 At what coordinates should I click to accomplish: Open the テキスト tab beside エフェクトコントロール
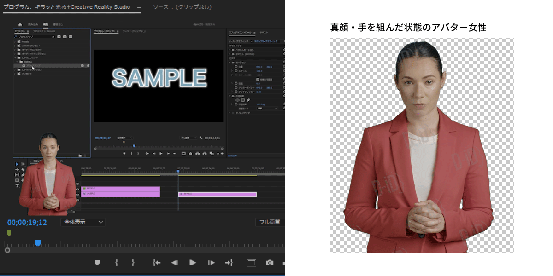(x=264, y=33)
